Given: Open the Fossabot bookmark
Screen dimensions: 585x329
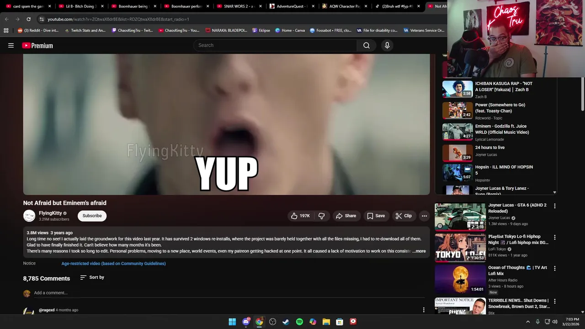Looking at the screenshot, I should [330, 31].
